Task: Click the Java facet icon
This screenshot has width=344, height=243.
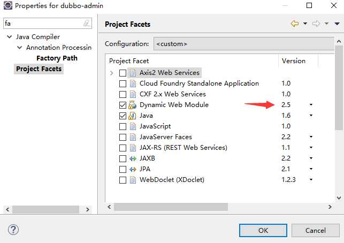Action: (132, 116)
